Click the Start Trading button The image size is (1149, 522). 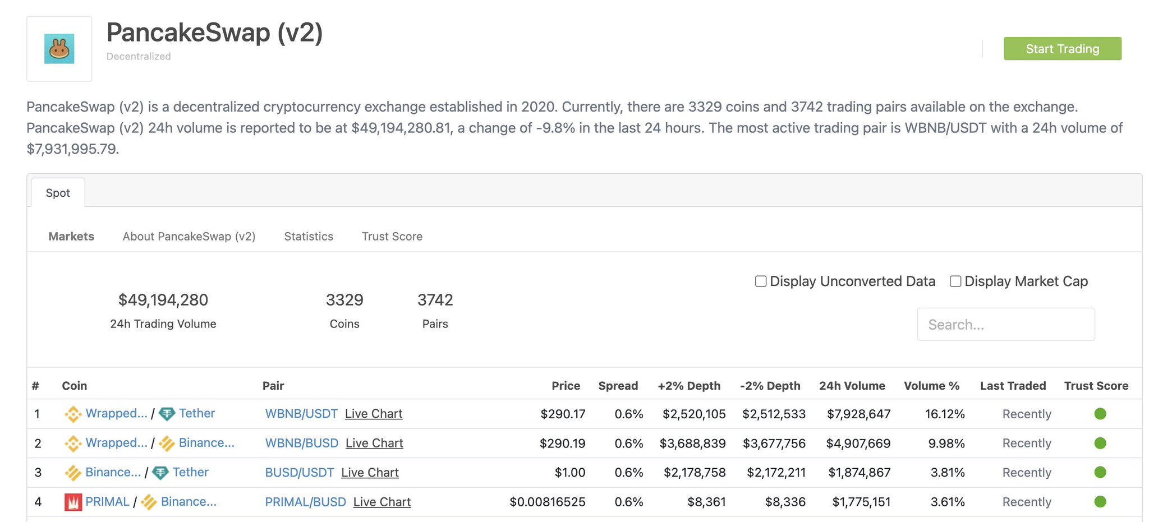pos(1062,48)
